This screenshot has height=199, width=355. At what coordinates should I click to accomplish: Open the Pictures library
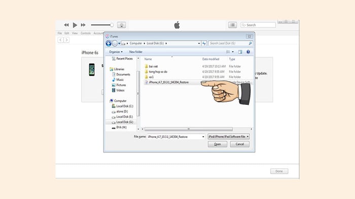[119, 85]
